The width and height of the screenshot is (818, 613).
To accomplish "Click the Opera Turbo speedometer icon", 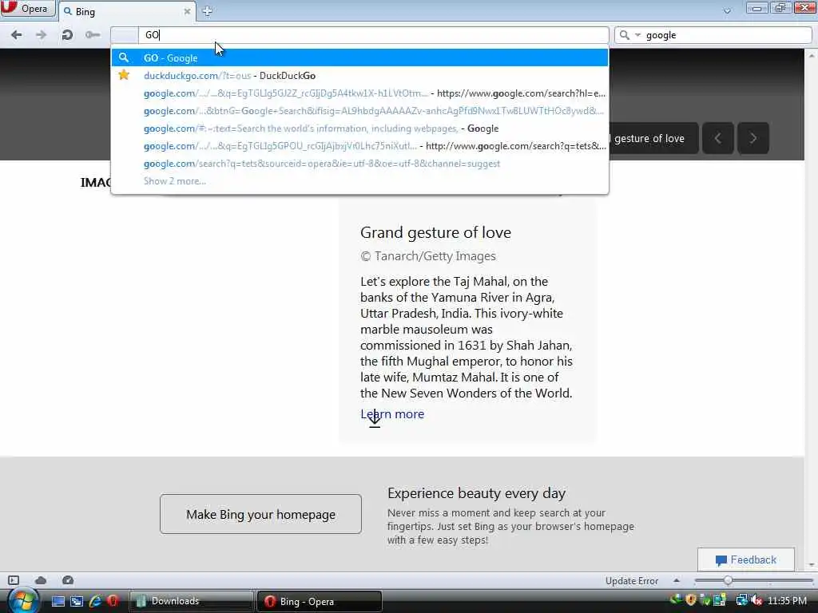I will [x=68, y=580].
